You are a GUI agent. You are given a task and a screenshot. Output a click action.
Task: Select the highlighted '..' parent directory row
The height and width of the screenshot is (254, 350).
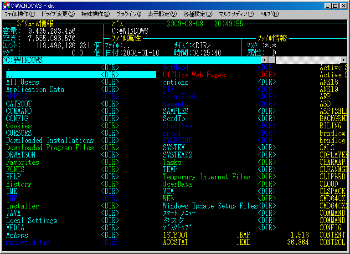pyautogui.click(x=81, y=75)
